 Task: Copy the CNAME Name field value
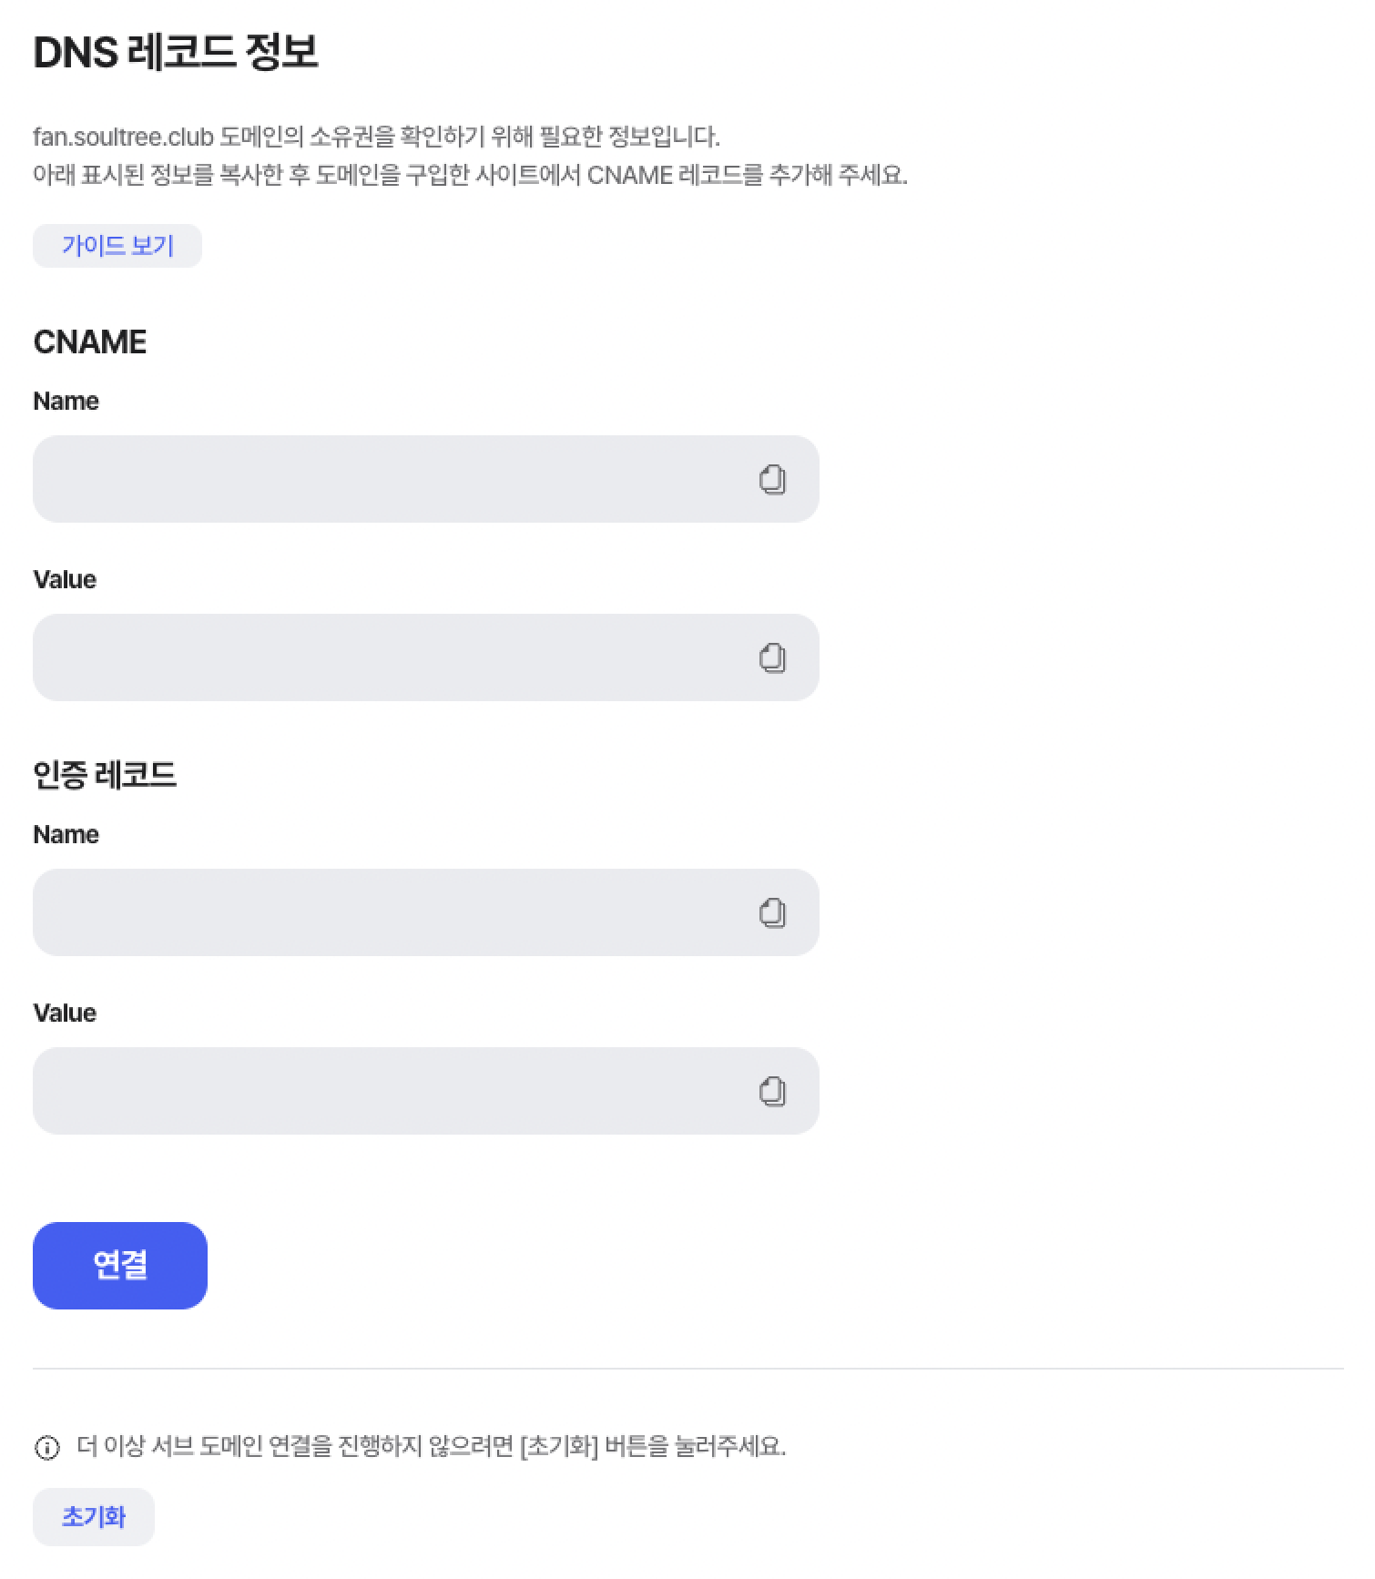(x=772, y=479)
